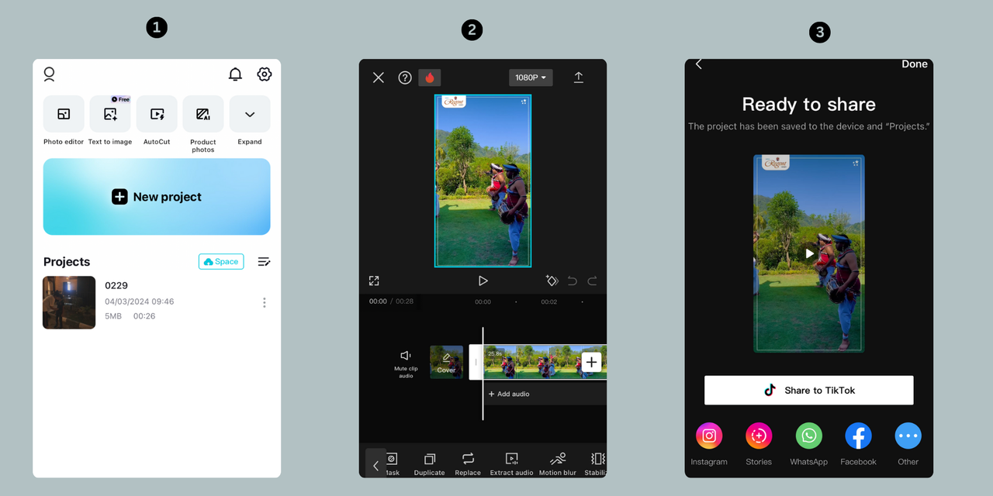Play the video in the editor preview
993x496 pixels.
click(x=483, y=281)
